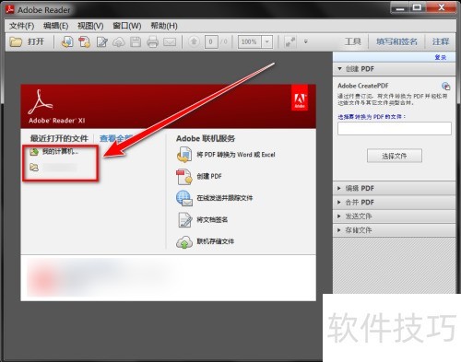Maximize the Adobe Reader window
This screenshot has width=461, height=362.
(x=417, y=7)
